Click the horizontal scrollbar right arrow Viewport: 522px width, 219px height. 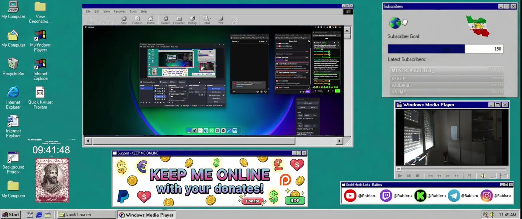pos(339,141)
